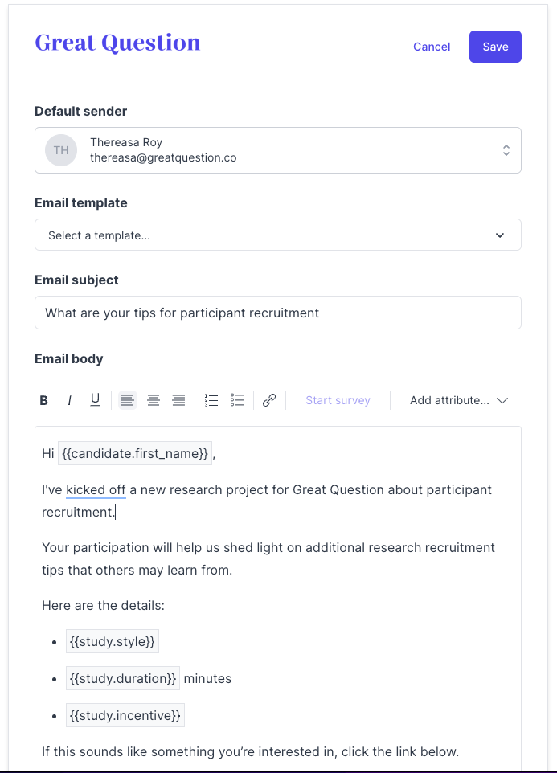Viewport: 557px width, 773px height.
Task: Open the Add attribute dropdown
Action: (458, 399)
